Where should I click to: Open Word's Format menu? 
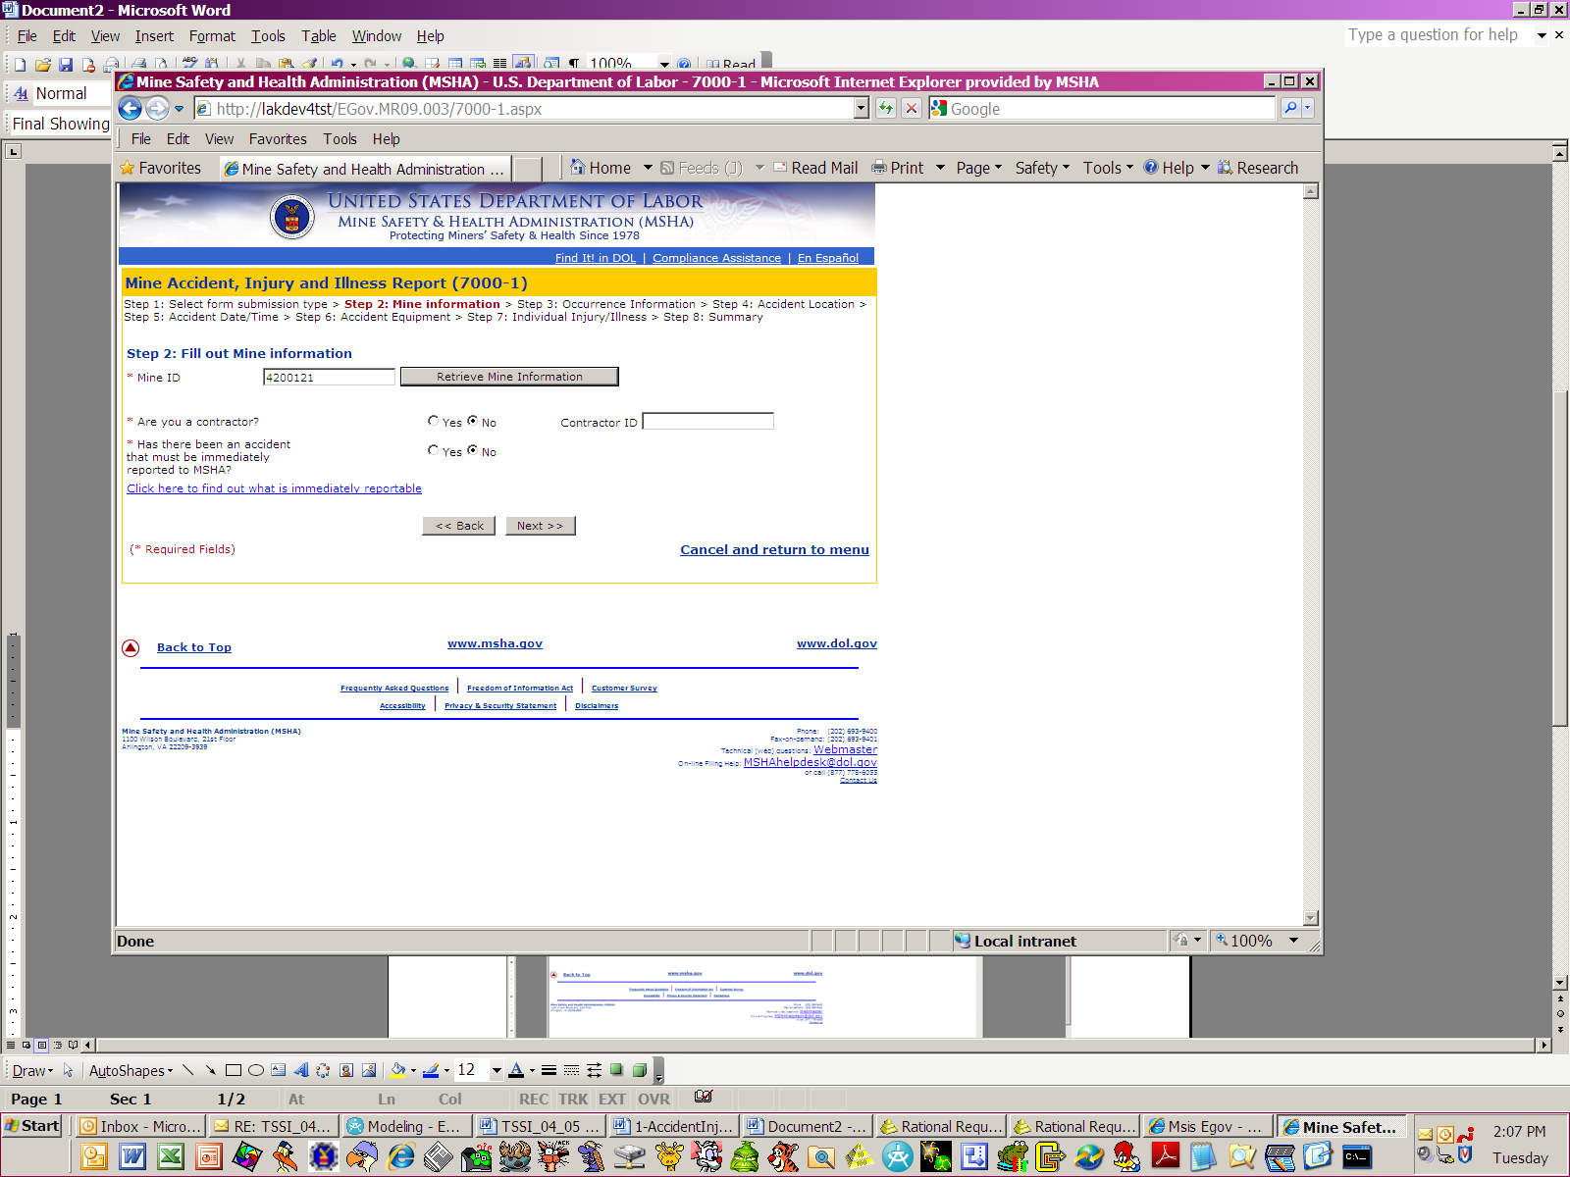tap(212, 36)
